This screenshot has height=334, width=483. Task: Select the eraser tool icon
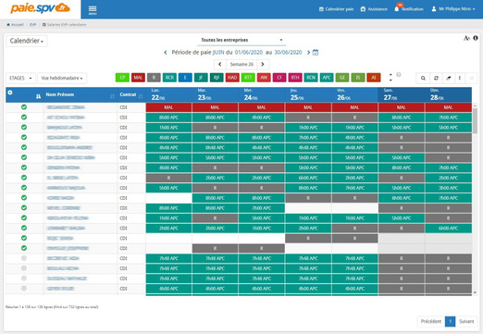tap(448, 79)
